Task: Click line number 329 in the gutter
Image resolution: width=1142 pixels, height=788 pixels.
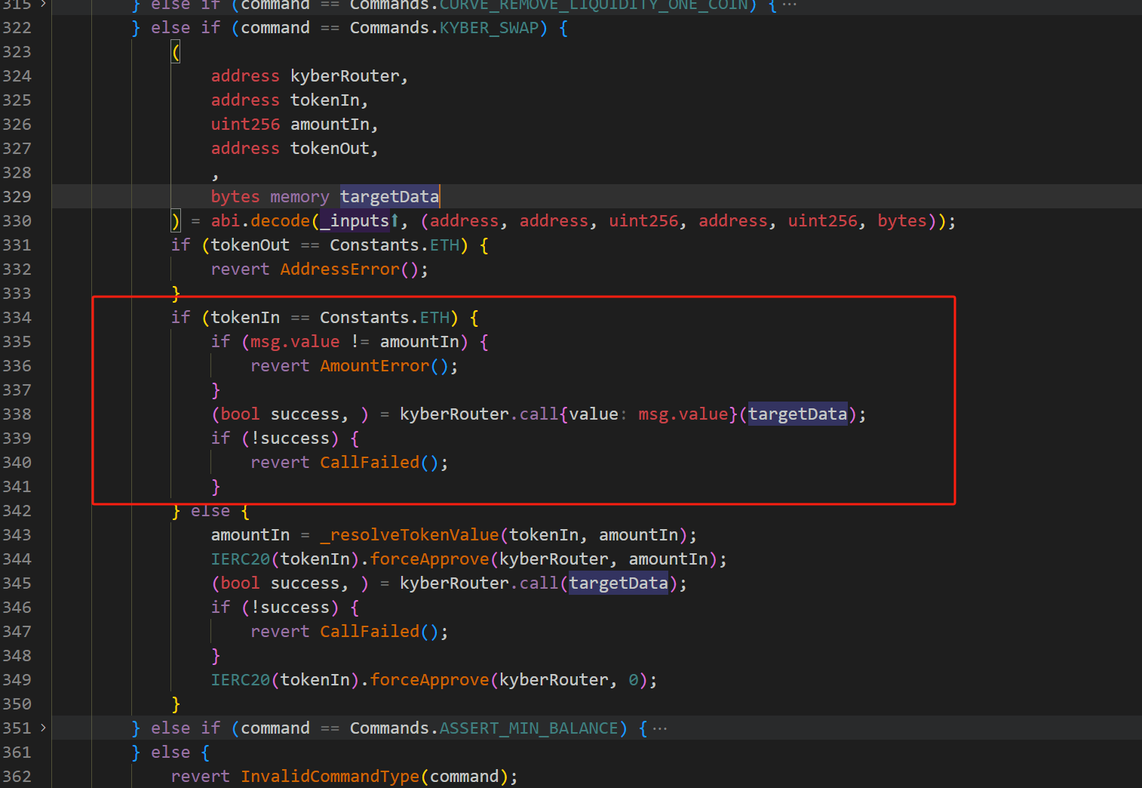Action: pos(17,197)
